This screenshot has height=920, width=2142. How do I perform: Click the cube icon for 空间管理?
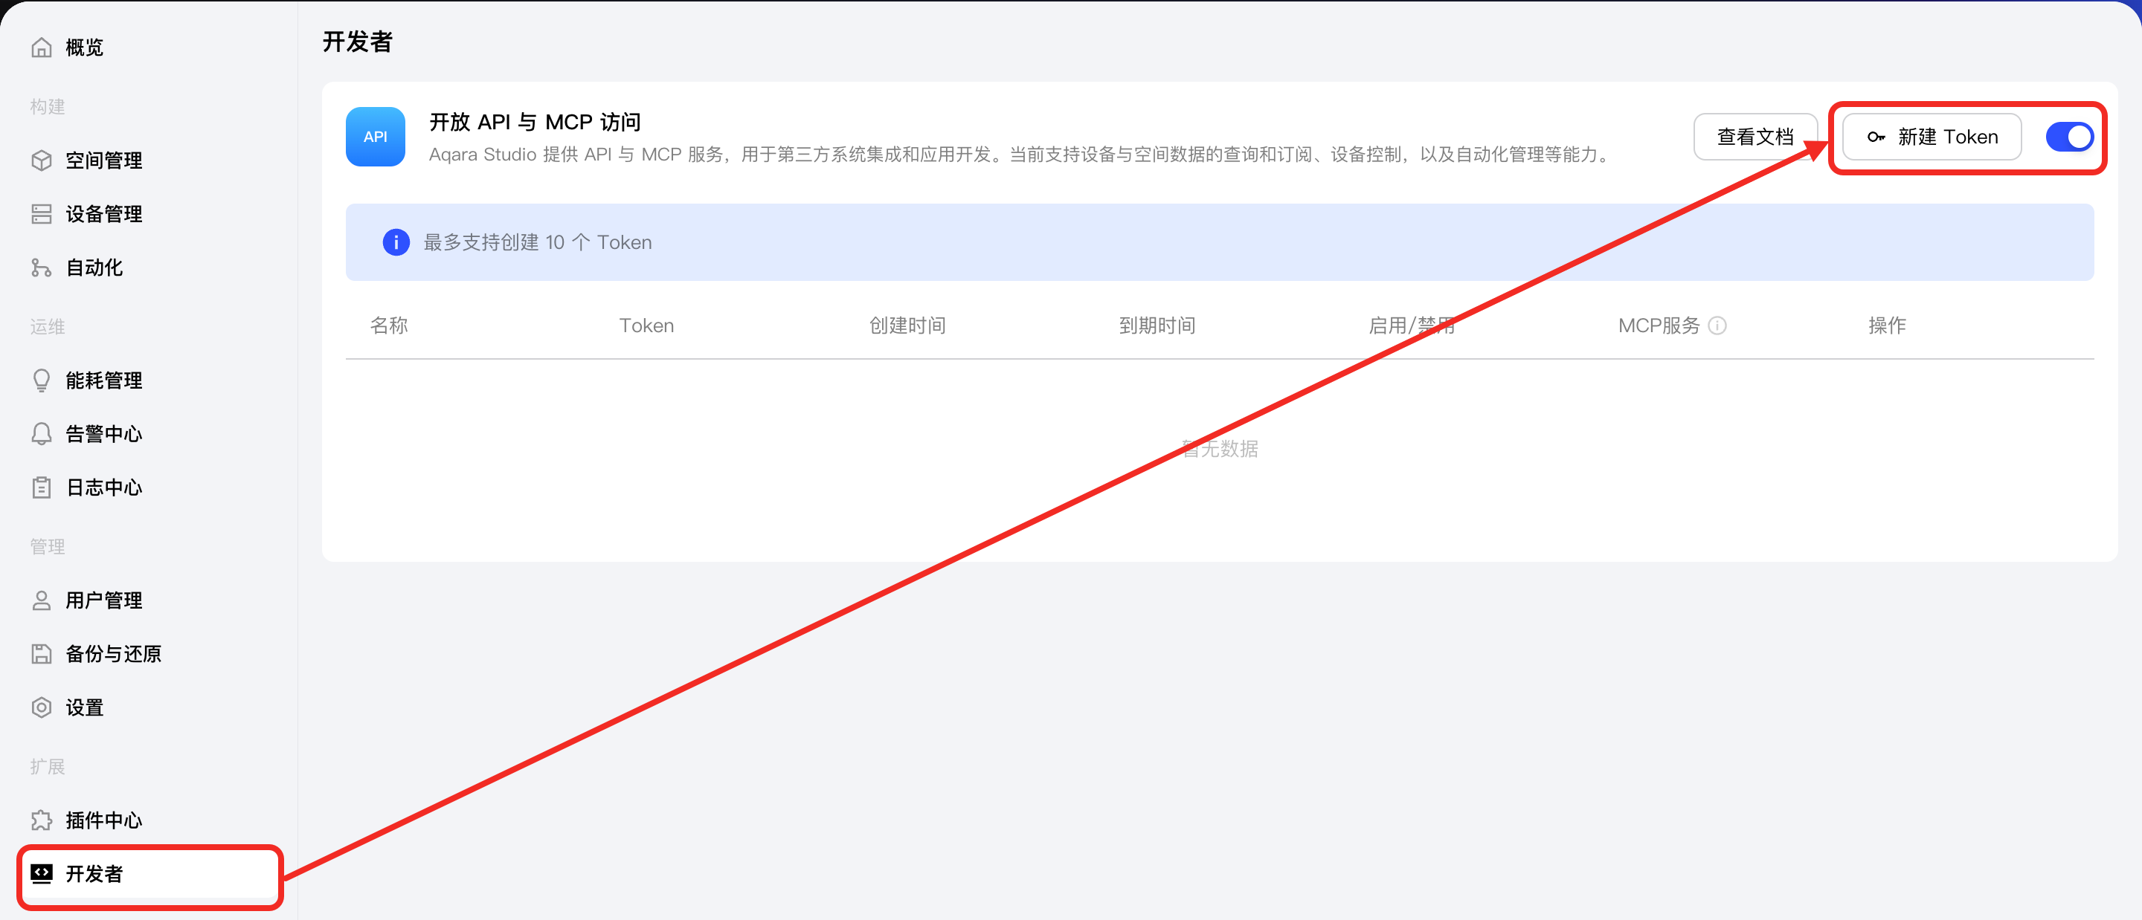(x=42, y=161)
